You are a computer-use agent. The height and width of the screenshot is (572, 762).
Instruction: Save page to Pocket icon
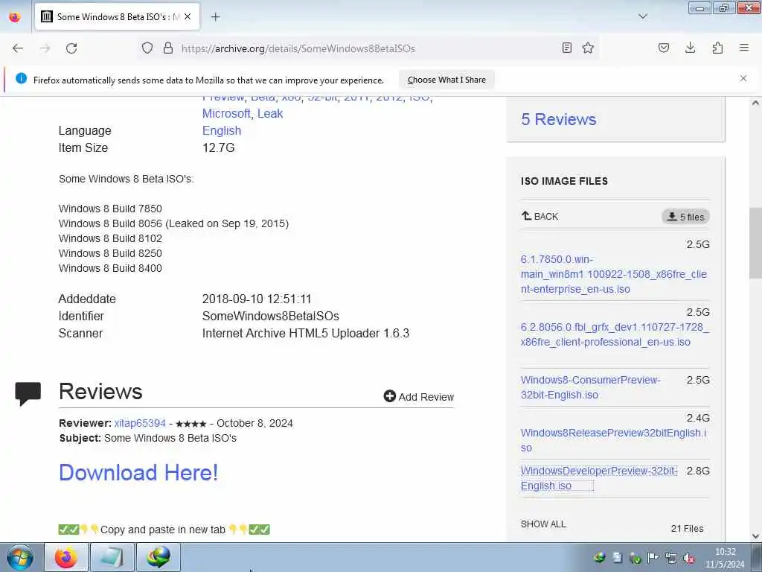[663, 48]
